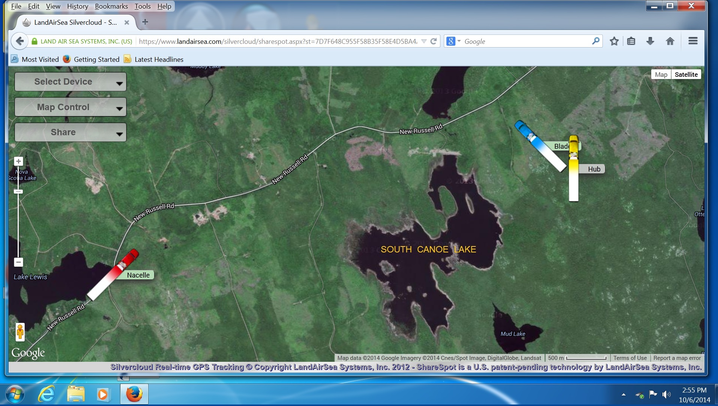Show hidden tray icons arrow
Screen dimensions: 718x406
point(623,394)
